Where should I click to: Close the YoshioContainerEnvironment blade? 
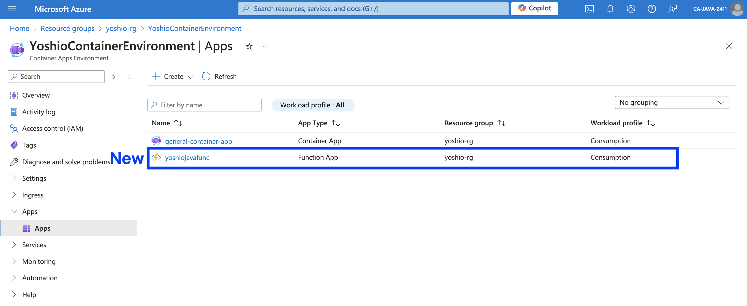[x=729, y=46]
